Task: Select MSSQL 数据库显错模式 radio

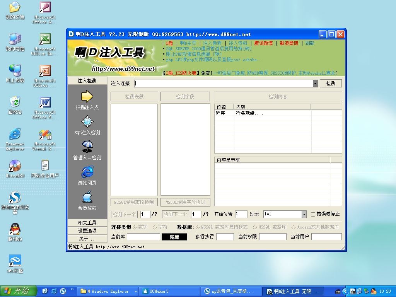Action: point(198,227)
